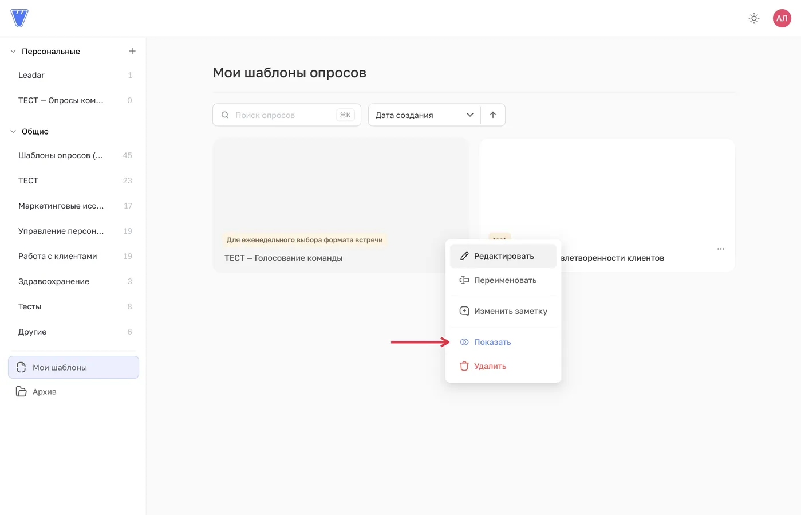Toggle the light theme sun icon
Screen dimensions: 801x515
pos(754,18)
